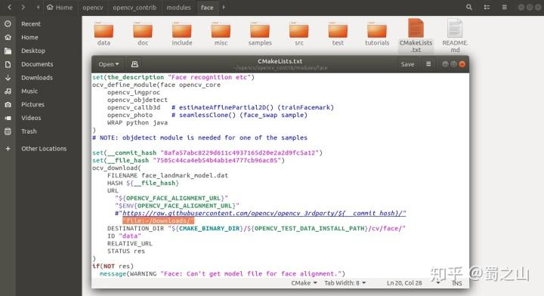
Task: Click the set(__file_hash line
Action: (188, 161)
